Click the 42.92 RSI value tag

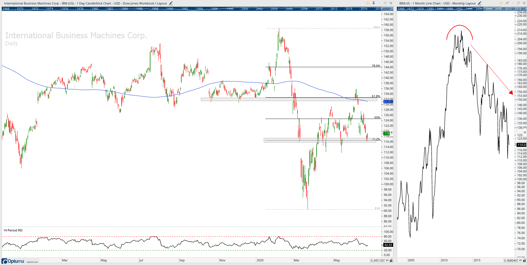coord(388,245)
